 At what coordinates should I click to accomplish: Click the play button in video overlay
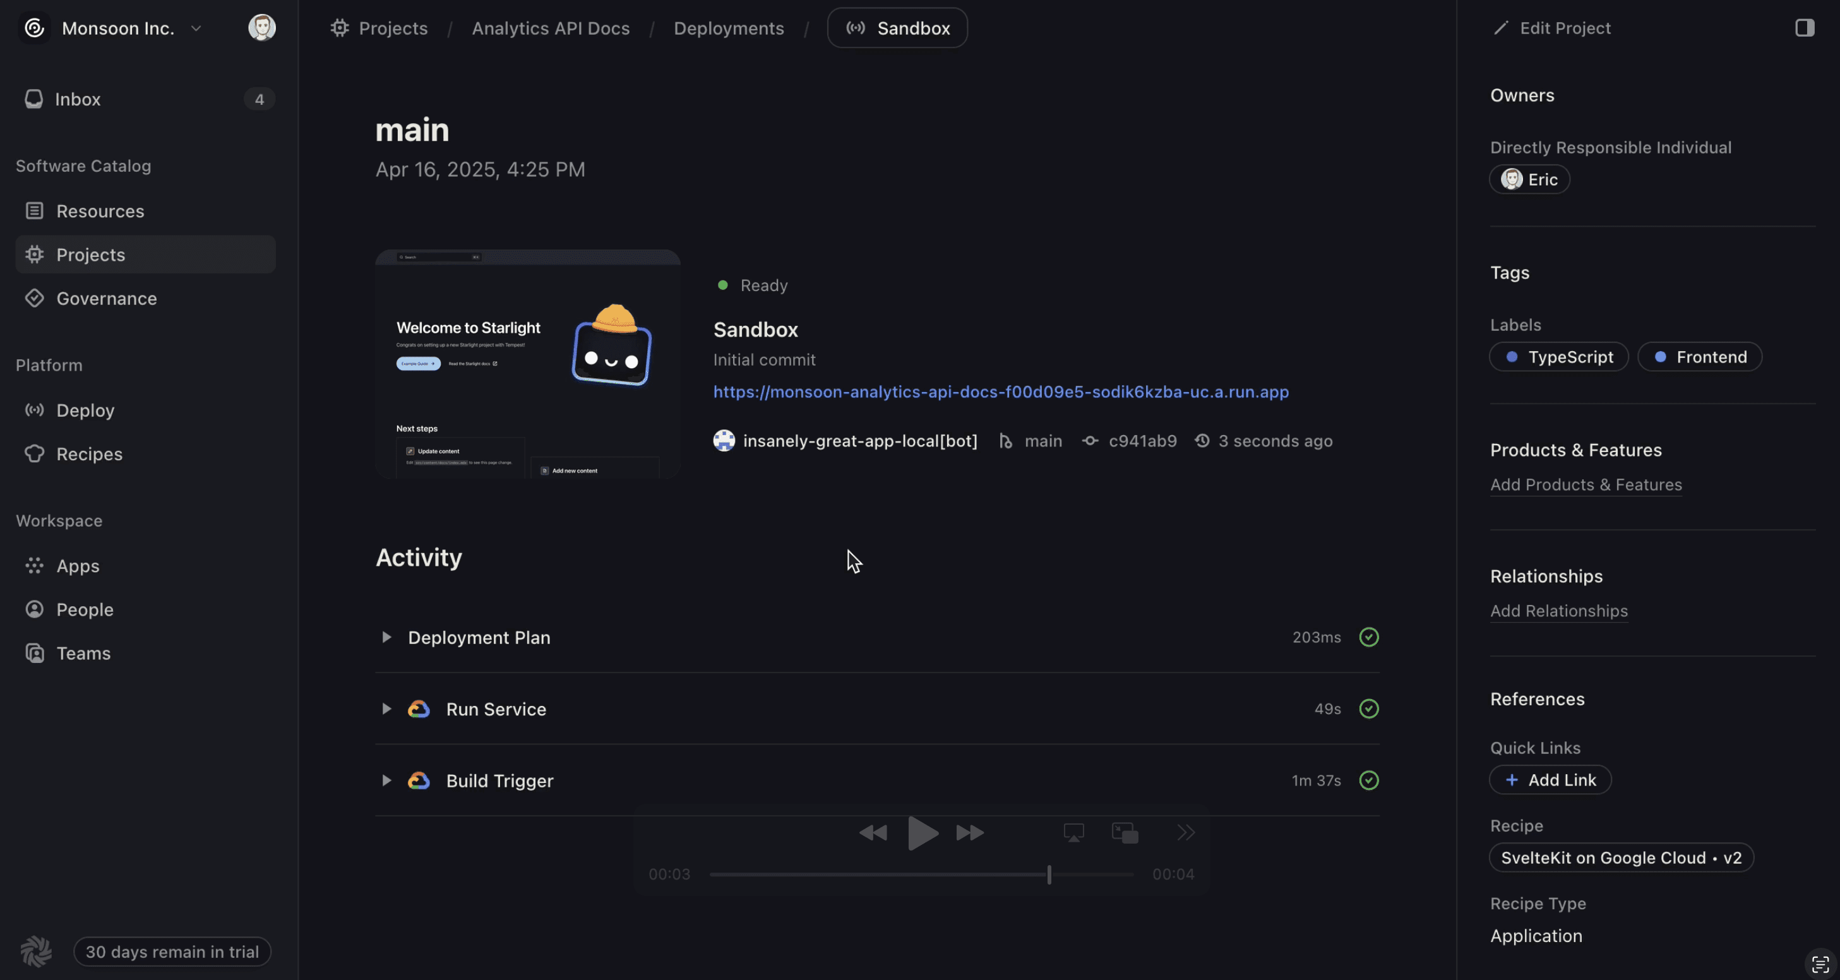point(923,833)
